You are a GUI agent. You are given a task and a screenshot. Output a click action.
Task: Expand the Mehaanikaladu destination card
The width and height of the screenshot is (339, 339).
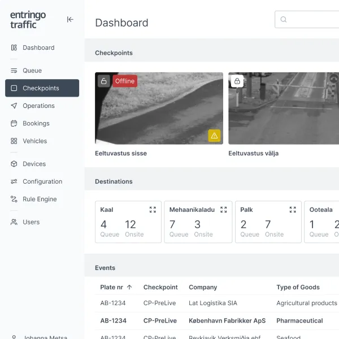223,210
